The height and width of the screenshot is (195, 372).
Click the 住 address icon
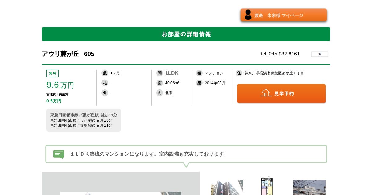(x=239, y=73)
